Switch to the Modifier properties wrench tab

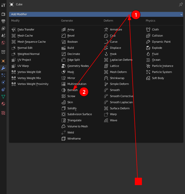[x=3, y=68]
